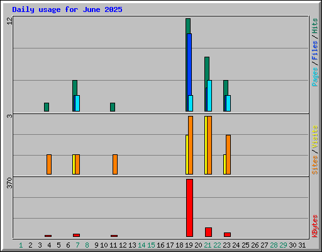322x252 pixels.
Task: Select the cyan pages bar for day 19
Action: 191,103
